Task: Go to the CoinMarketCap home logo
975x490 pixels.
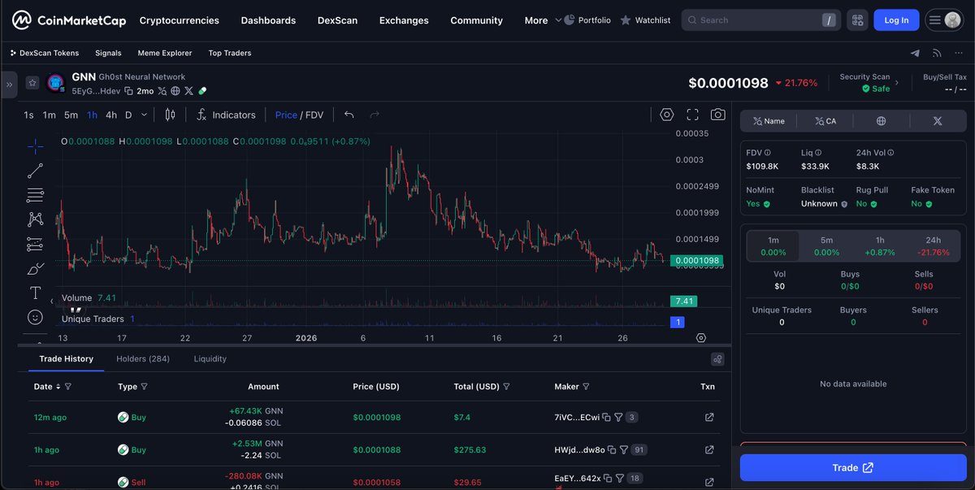Action: (69, 20)
